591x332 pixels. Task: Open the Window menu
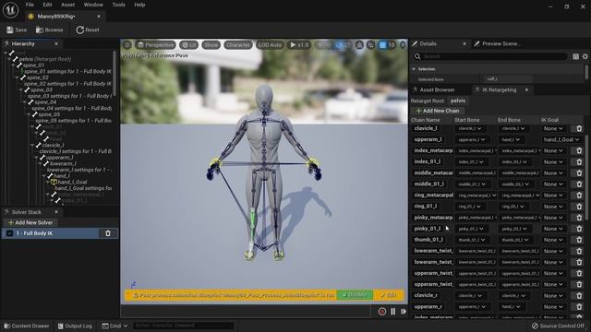[93, 5]
